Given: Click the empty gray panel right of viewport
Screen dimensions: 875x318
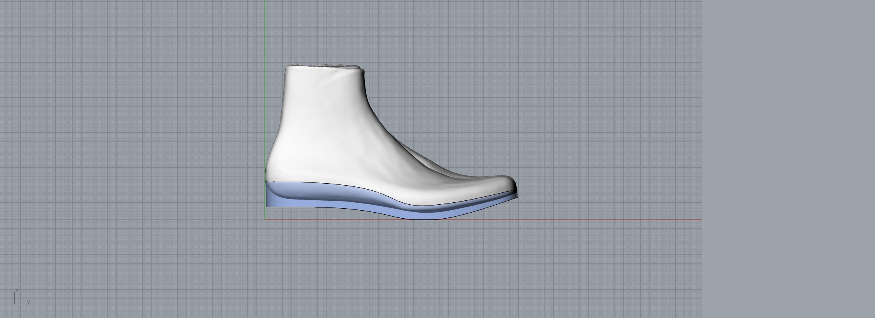Looking at the screenshot, I should tap(787, 159).
